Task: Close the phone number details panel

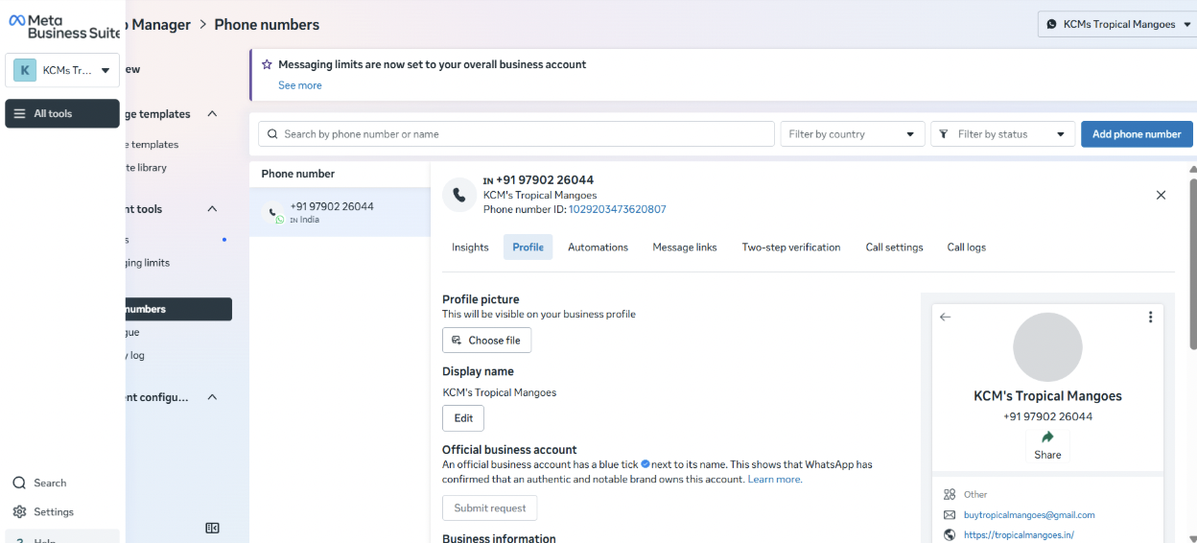Action: [x=1161, y=195]
